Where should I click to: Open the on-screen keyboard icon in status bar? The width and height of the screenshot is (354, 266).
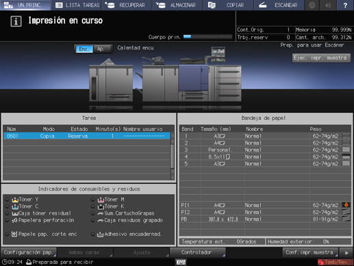(x=181, y=262)
